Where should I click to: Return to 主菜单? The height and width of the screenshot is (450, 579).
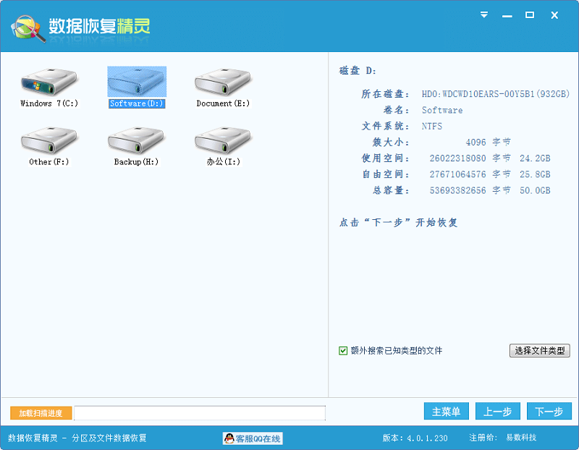pyautogui.click(x=446, y=411)
